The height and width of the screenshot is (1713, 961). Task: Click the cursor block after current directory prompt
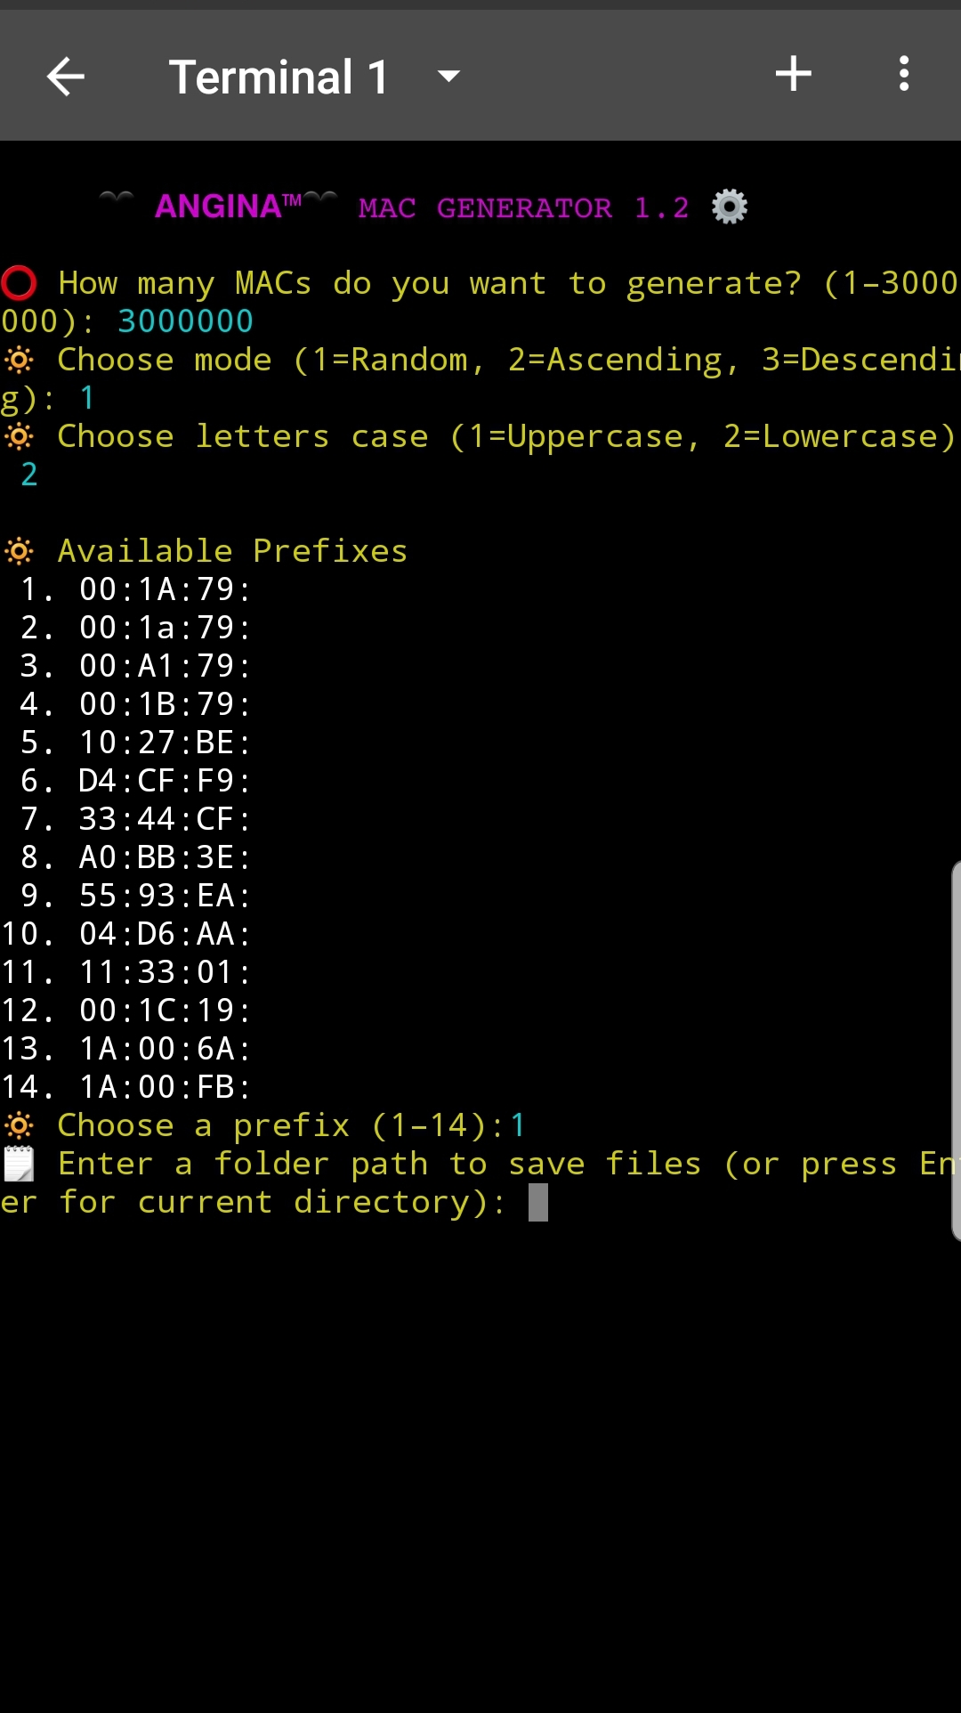pyautogui.click(x=538, y=1202)
